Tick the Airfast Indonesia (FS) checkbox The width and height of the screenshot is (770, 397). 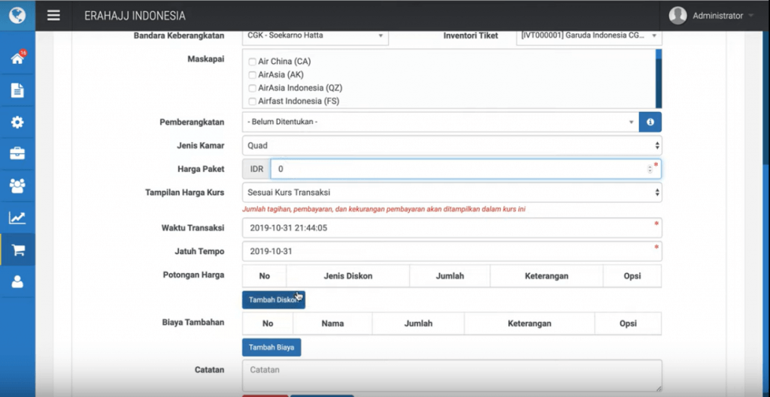pos(253,102)
